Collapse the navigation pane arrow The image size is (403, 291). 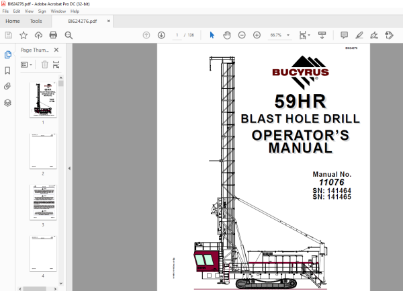pos(69,169)
